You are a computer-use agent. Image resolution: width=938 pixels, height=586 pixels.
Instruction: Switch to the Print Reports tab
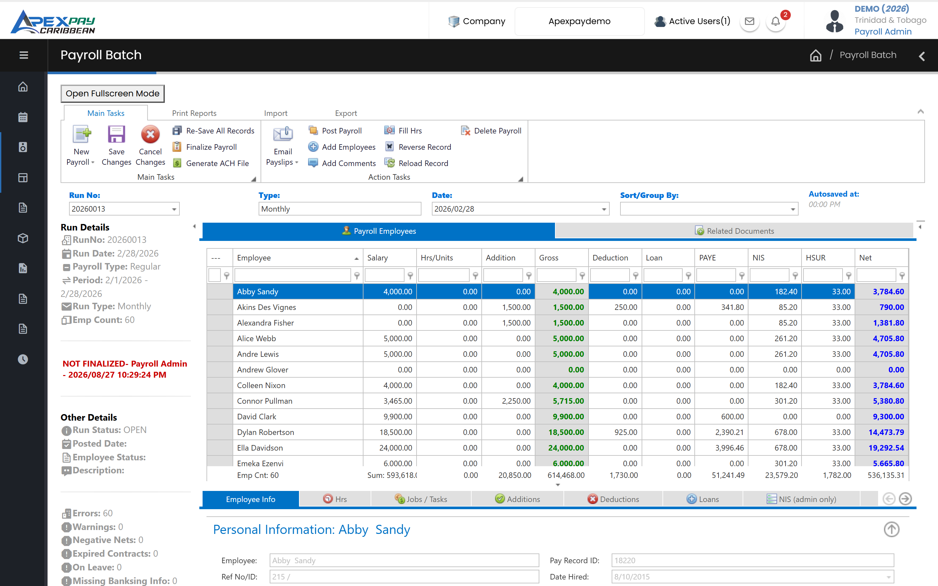194,113
